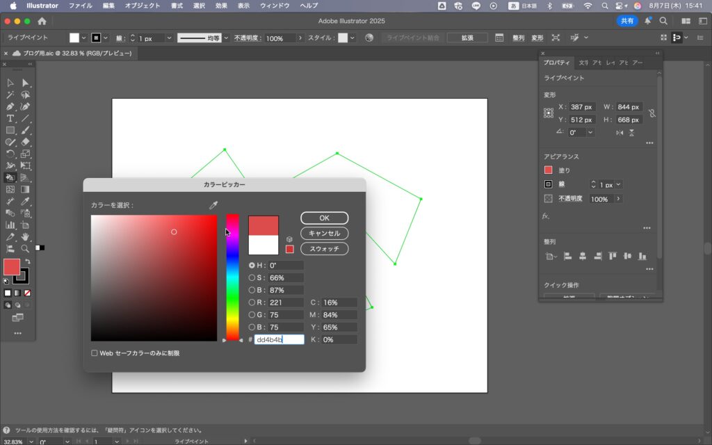Click the Home icon in title bar
Image resolution: width=712 pixels, height=445 pixels.
(x=42, y=21)
